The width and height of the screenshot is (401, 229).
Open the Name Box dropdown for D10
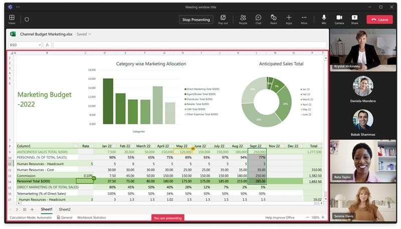39,45
